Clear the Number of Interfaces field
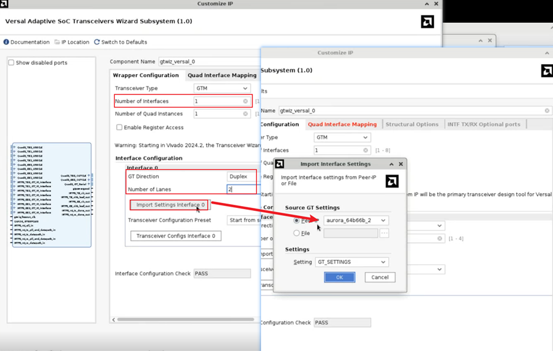Screen dimensions: 553x351 point(245,101)
